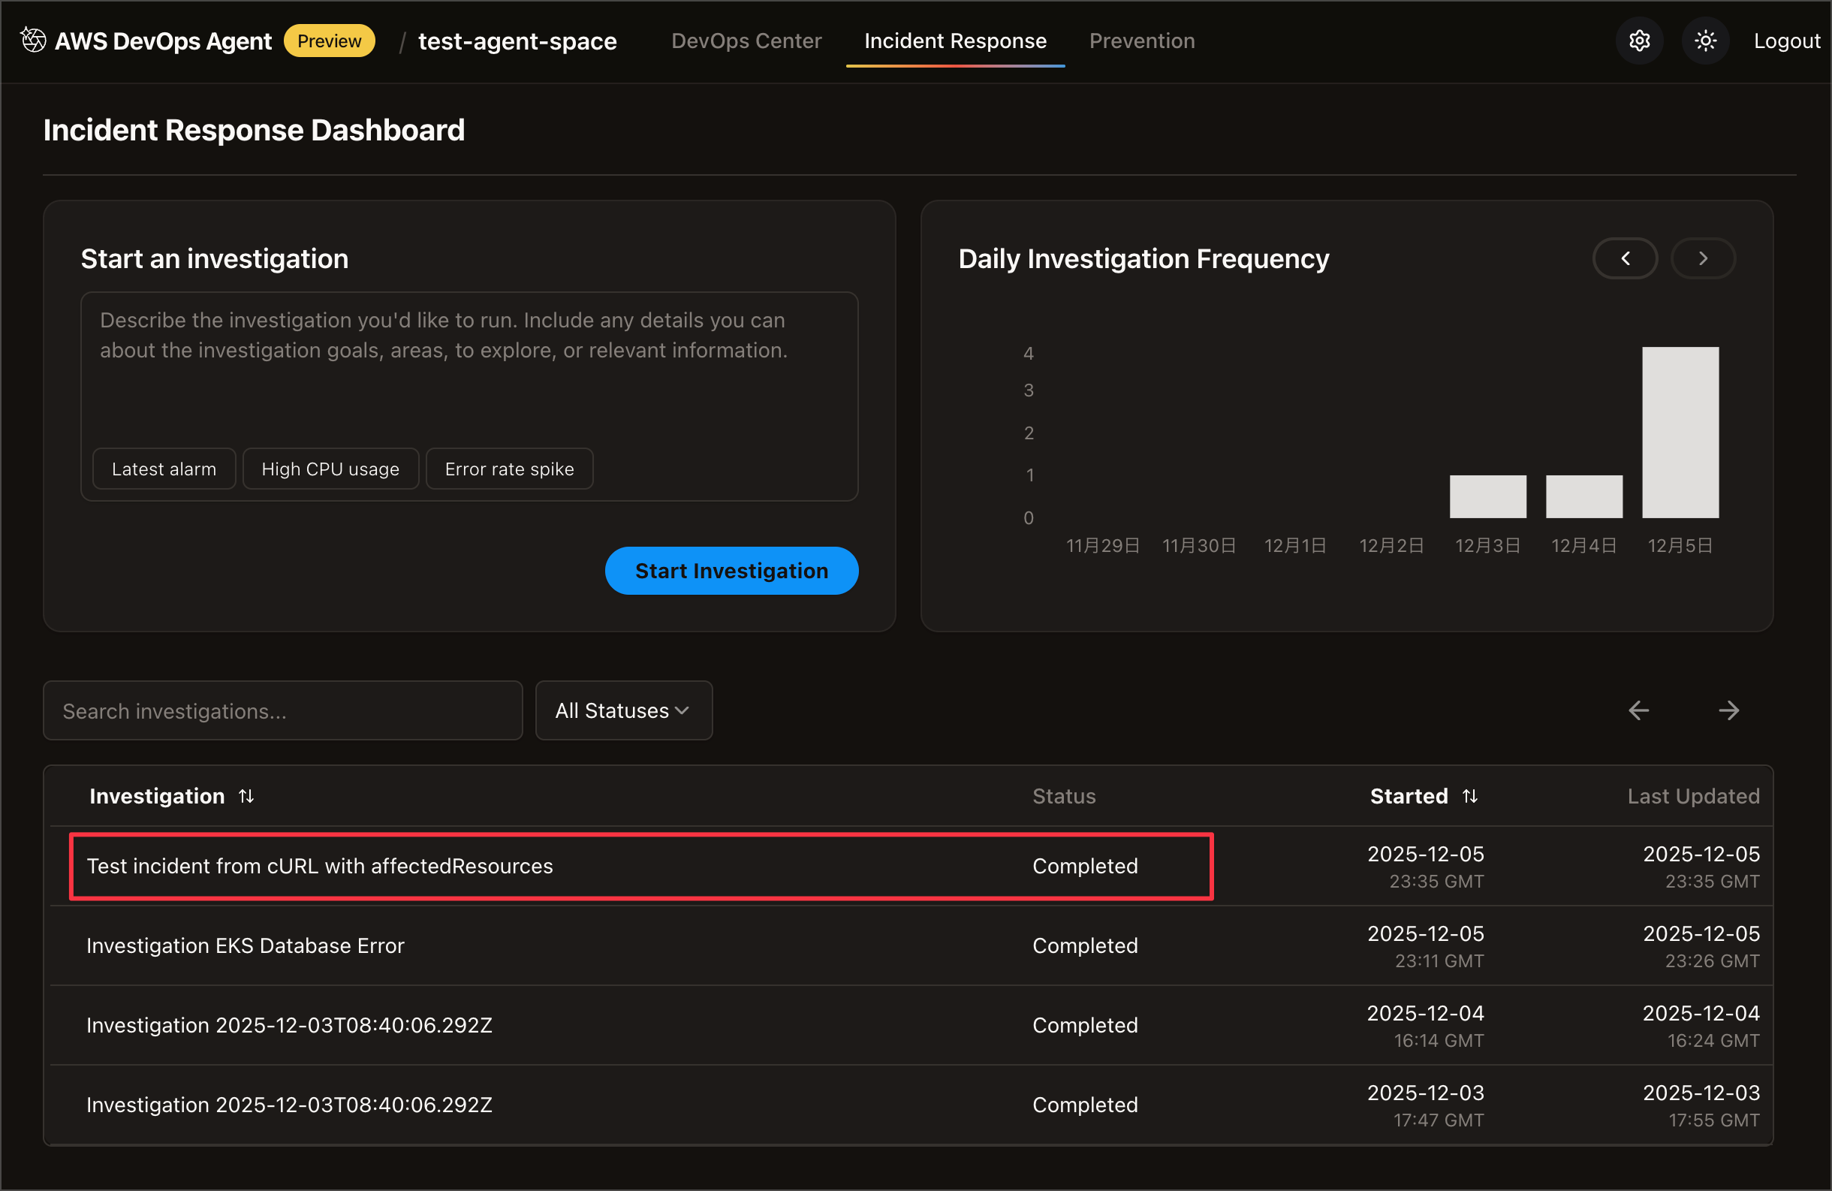Toggle light theme with sun icon
The image size is (1832, 1191).
[1705, 41]
